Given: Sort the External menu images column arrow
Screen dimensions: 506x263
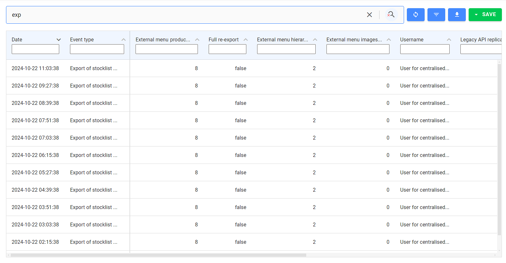Looking at the screenshot, I should point(389,39).
